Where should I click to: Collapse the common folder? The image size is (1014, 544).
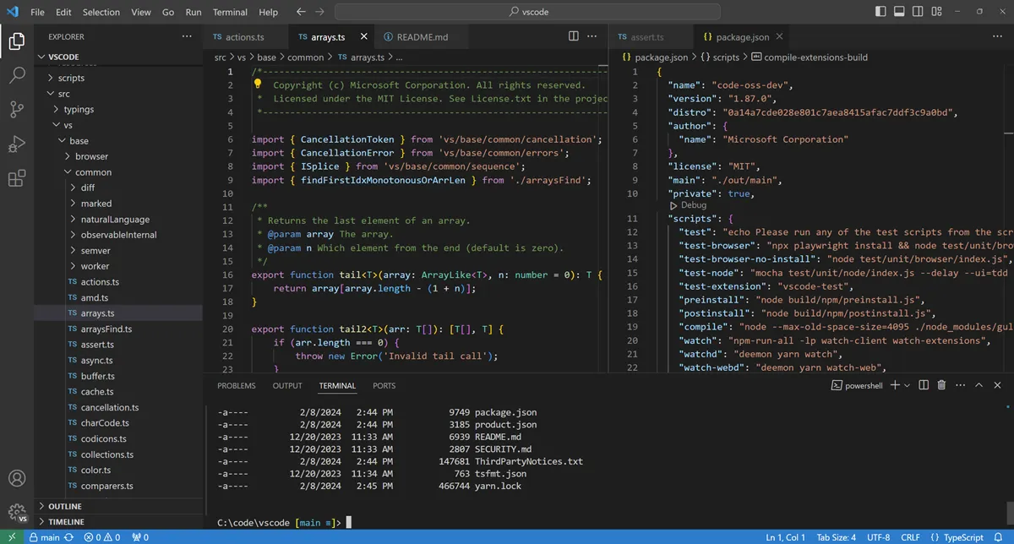click(118, 172)
